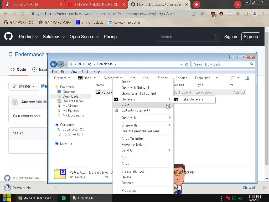The width and height of the screenshot is (269, 202).
Task: Select Local Disk (C:) in navigation pane
Action: [73, 129]
